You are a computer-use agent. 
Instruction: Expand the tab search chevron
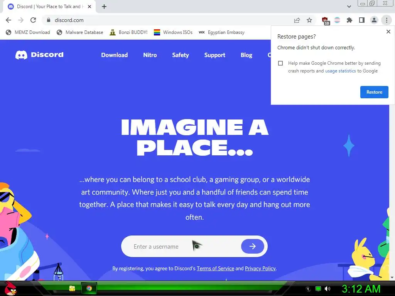coord(349,7)
